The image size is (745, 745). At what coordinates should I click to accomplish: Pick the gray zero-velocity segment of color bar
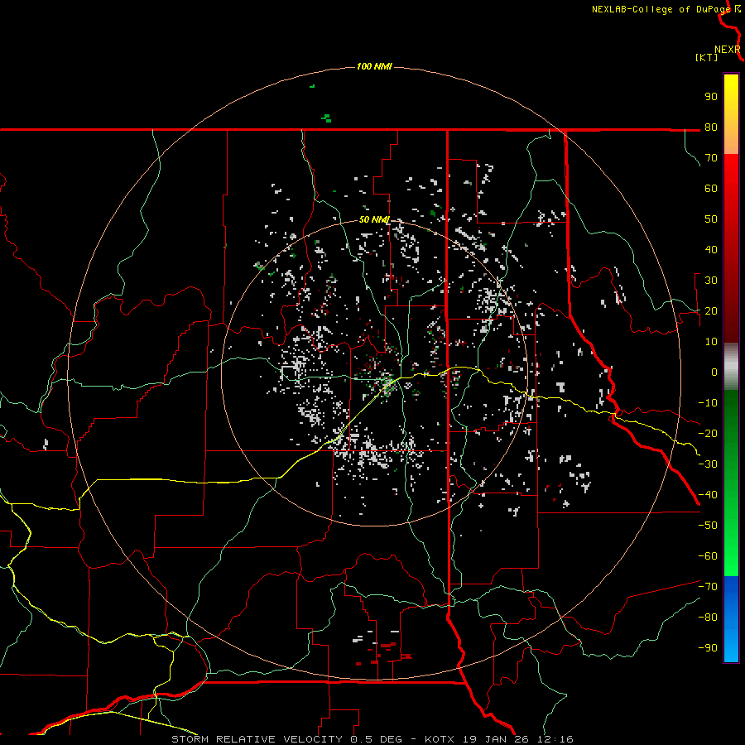coord(731,367)
